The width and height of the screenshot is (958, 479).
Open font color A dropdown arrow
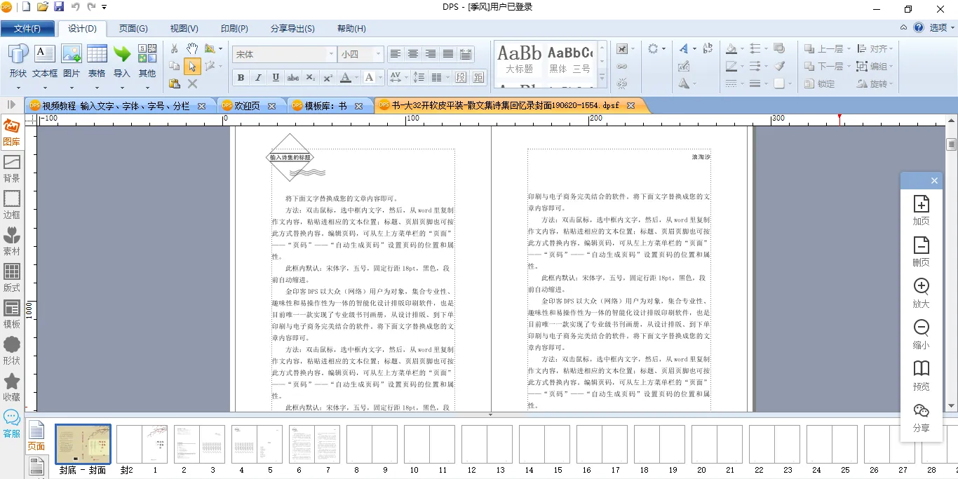pos(357,77)
